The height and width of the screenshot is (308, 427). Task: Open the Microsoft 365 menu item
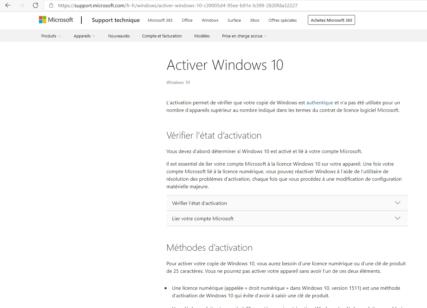[160, 20]
